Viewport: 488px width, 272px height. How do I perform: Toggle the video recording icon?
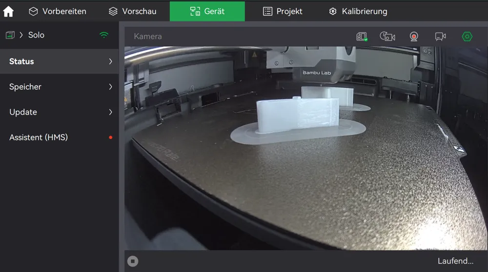click(x=414, y=37)
